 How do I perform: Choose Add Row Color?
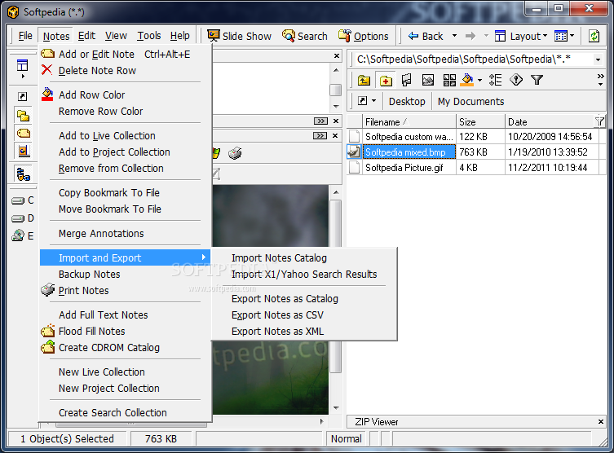point(126,95)
